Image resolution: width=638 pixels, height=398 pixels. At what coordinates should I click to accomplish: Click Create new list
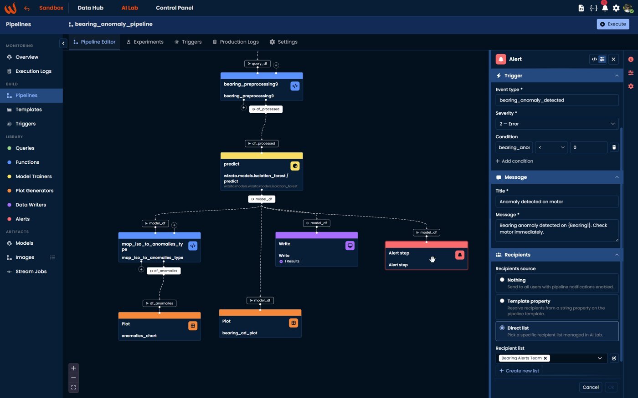[519, 371]
